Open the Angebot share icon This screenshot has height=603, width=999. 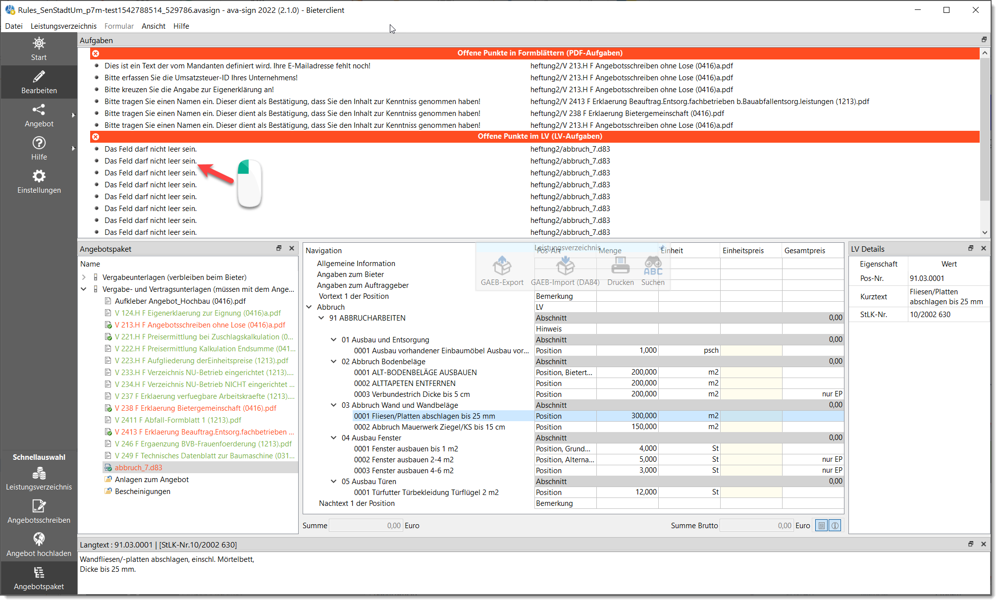pos(39,110)
